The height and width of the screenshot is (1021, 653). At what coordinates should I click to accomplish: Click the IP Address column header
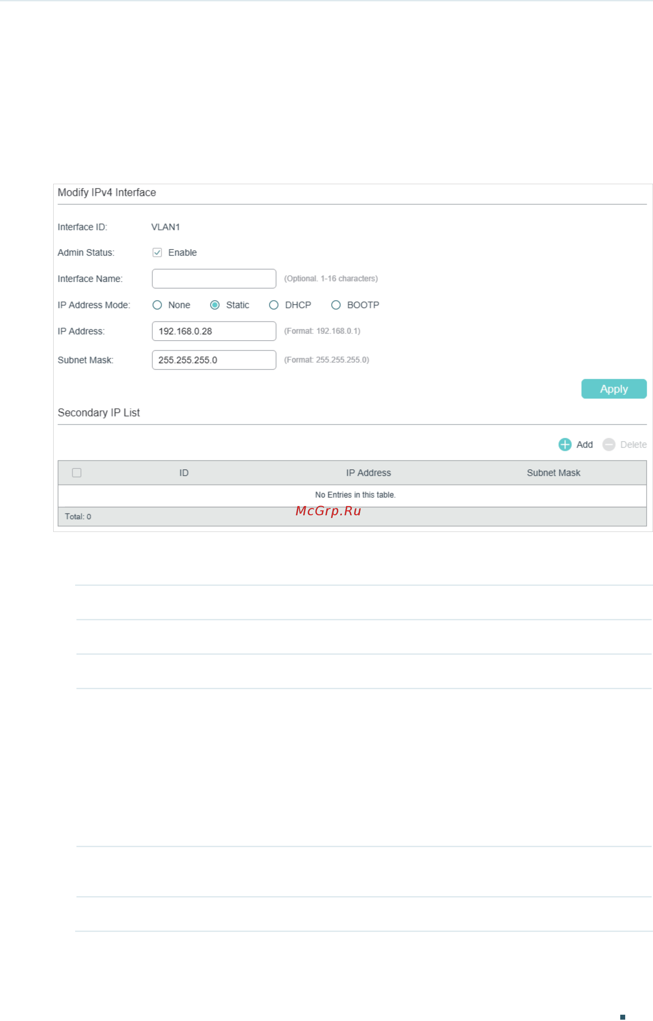(x=368, y=473)
